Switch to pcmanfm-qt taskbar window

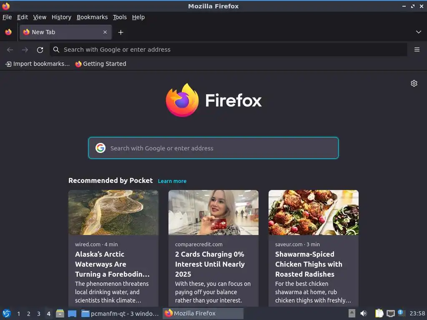pos(120,314)
